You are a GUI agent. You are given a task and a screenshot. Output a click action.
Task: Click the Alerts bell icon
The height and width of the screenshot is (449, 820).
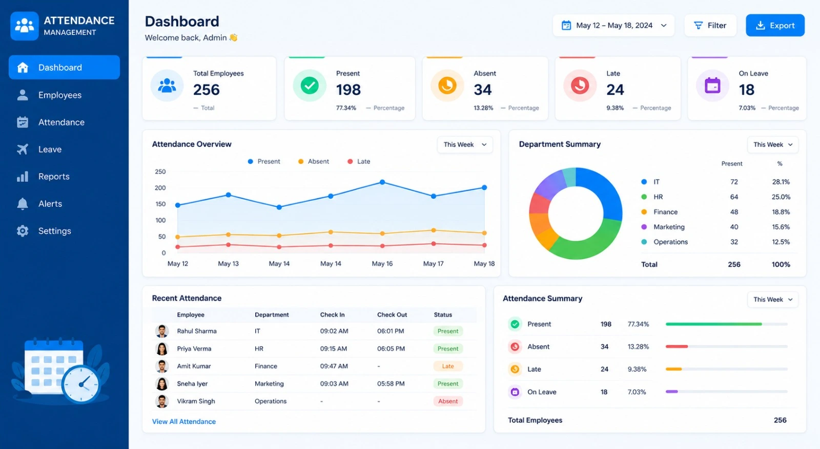tap(23, 204)
